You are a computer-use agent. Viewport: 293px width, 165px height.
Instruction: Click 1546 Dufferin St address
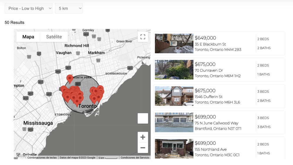click(209, 97)
